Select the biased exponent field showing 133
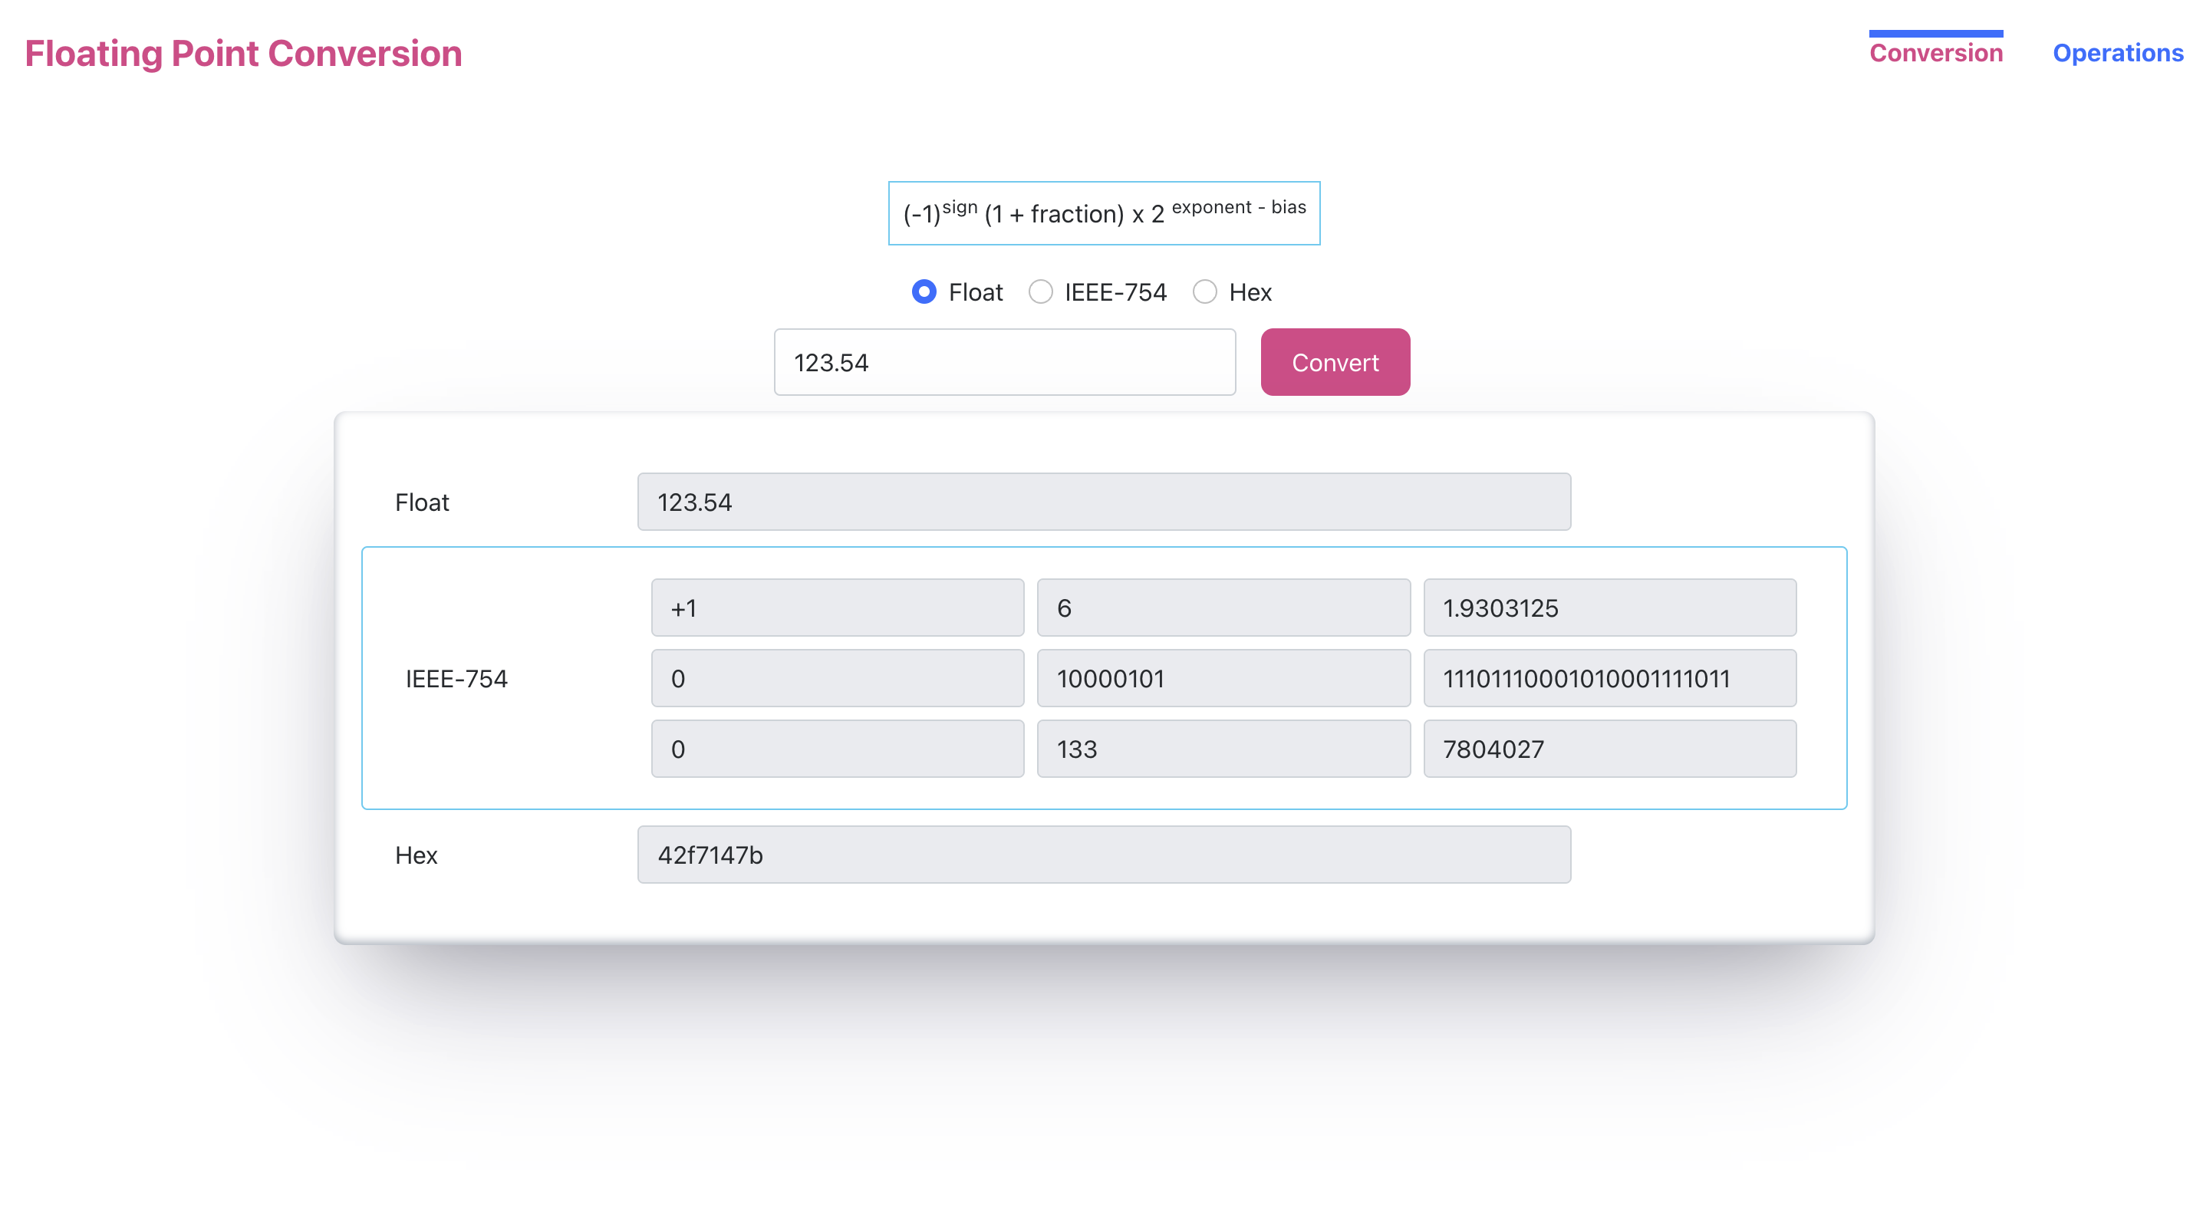 click(1222, 749)
